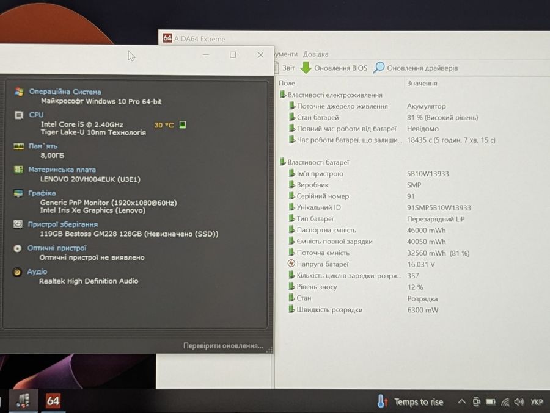Click Перевірити оновлення link
The image size is (550, 413).
point(223,346)
